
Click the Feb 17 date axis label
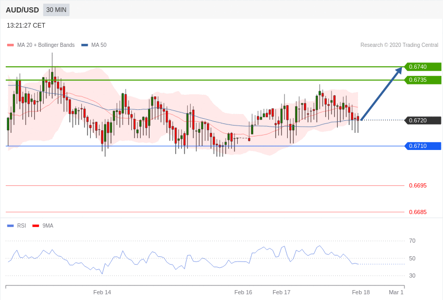pyautogui.click(x=281, y=292)
